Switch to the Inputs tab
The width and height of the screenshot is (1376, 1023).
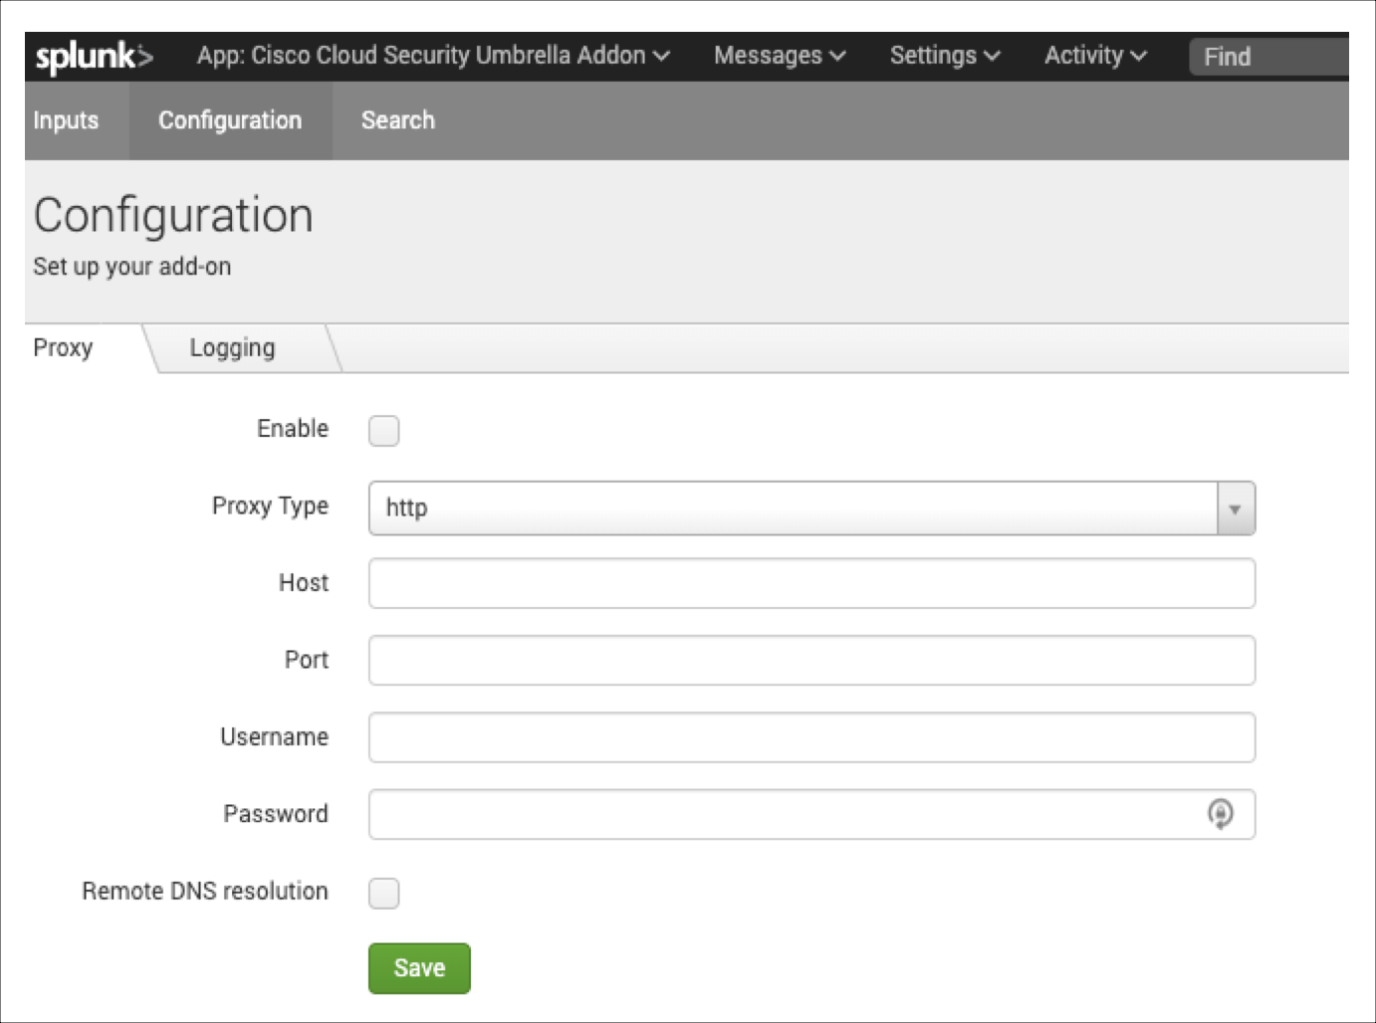(65, 120)
